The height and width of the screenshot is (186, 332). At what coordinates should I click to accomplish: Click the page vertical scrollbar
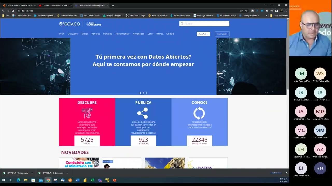288,54
